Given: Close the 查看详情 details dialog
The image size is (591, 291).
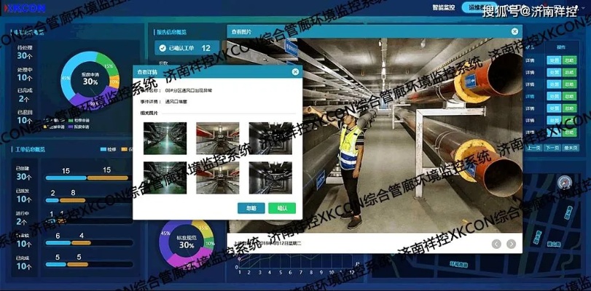Looking at the screenshot, I should (x=295, y=71).
